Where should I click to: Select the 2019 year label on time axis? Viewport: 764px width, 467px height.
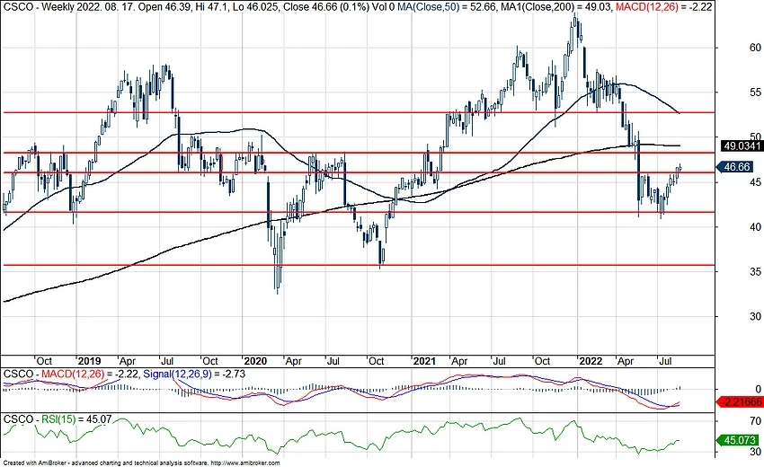pyautogui.click(x=89, y=361)
